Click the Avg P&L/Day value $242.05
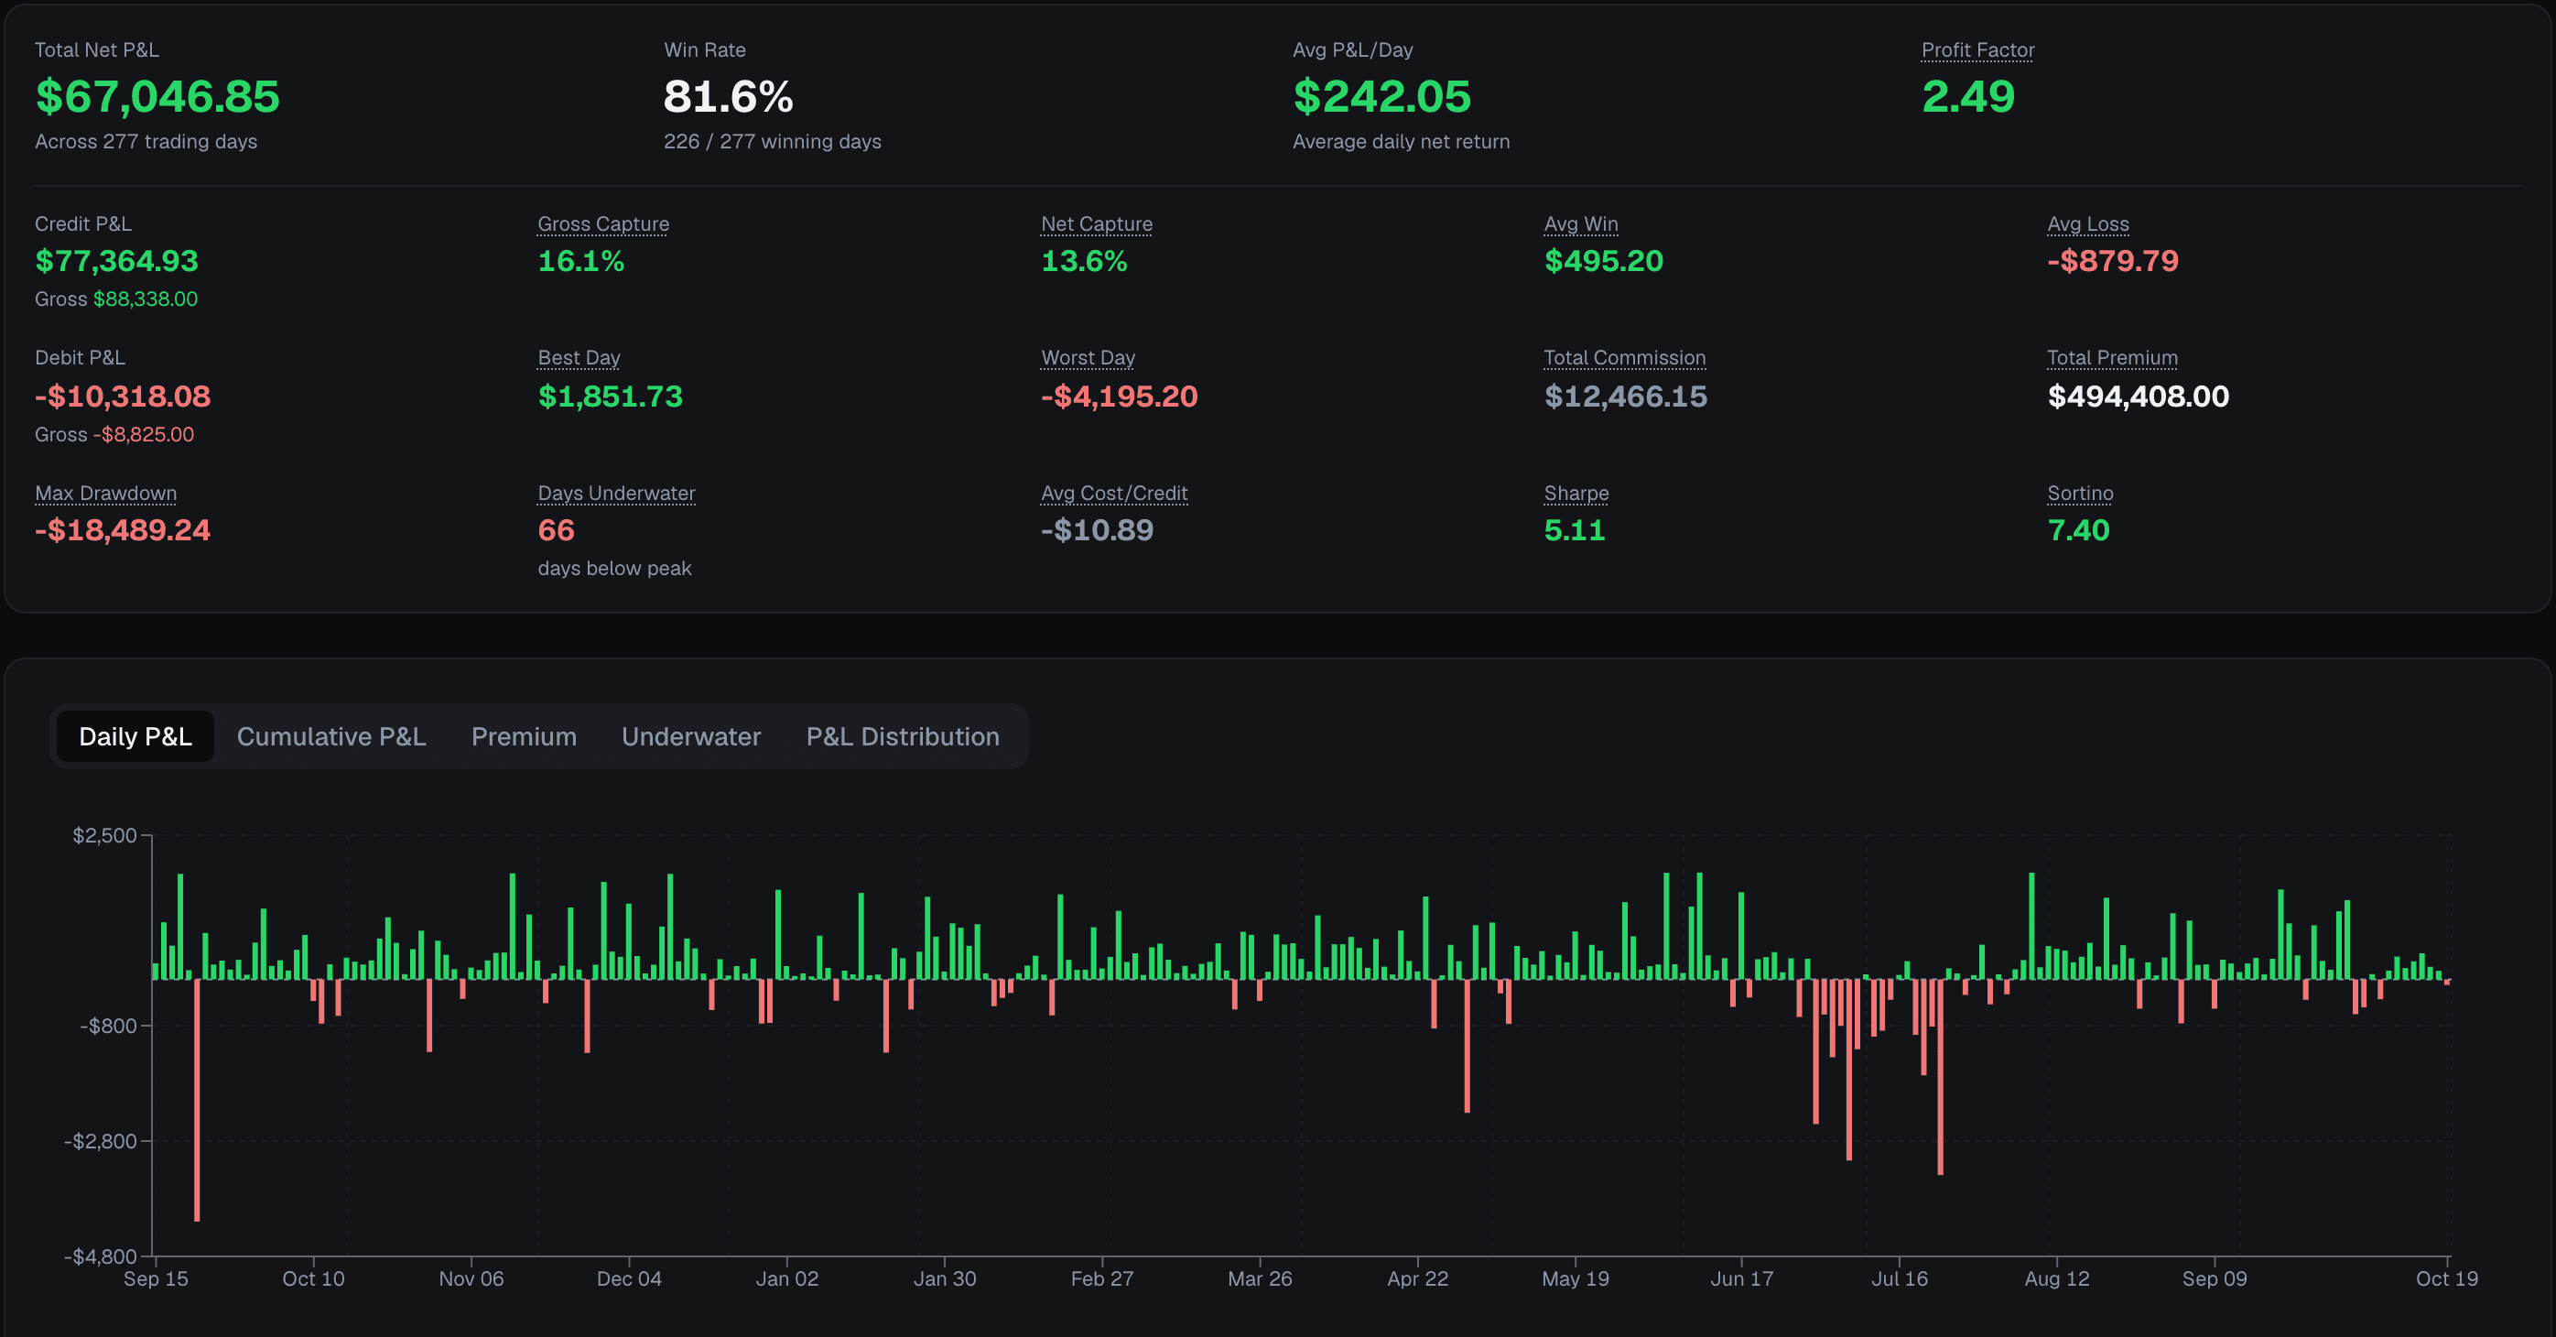Viewport: 2556px width, 1337px height. tap(1382, 96)
